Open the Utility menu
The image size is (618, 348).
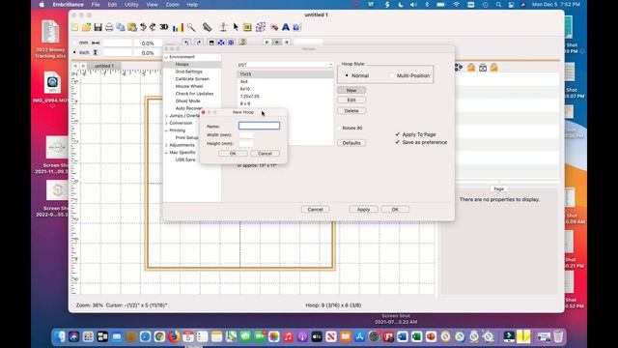[131, 4]
